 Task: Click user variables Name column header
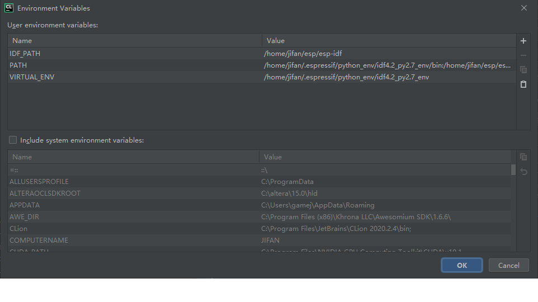(135, 40)
